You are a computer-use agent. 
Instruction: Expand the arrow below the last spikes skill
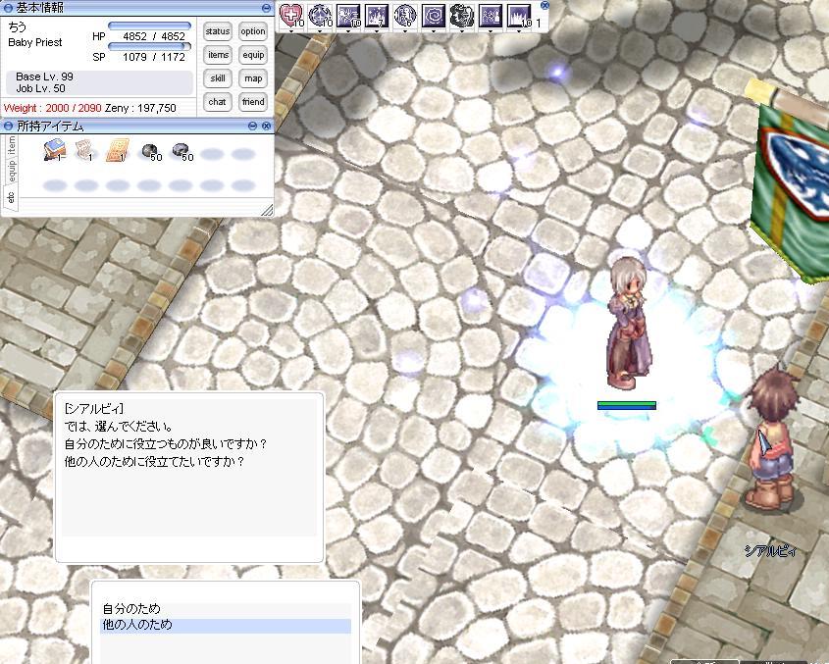pyautogui.click(x=519, y=31)
